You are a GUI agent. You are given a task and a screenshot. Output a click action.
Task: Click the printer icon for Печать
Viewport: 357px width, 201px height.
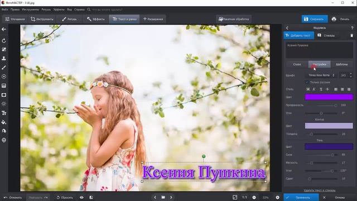tap(334, 19)
